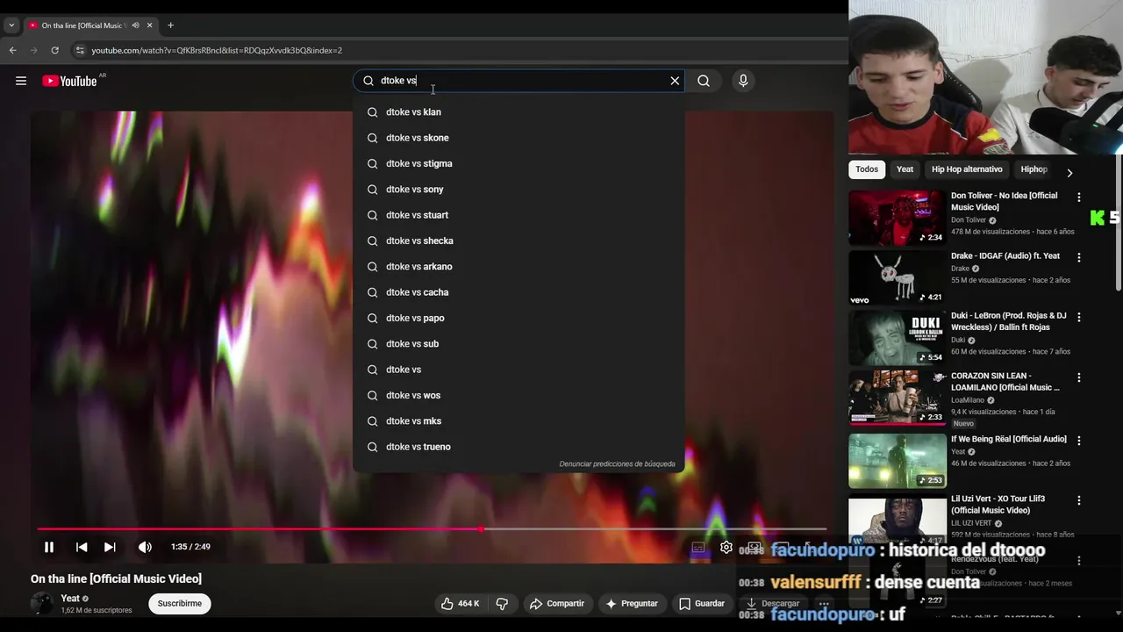Open more options for Don Toliver No Idea
Image resolution: width=1123 pixels, height=632 pixels.
tap(1079, 197)
